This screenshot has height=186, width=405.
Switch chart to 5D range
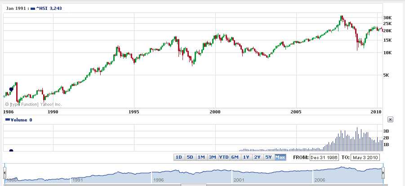point(190,157)
